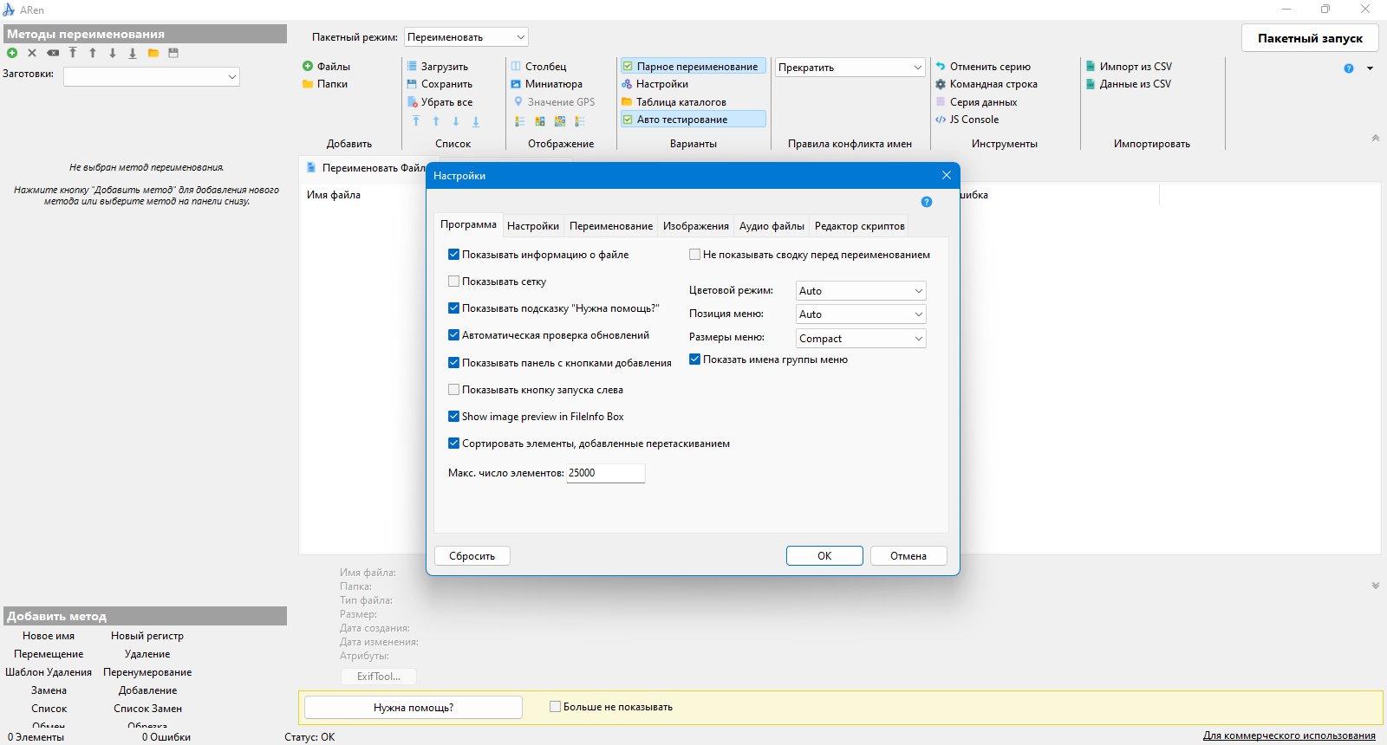1387x745 pixels.
Task: Move method to bottom in methods toolbar
Action: tap(133, 53)
